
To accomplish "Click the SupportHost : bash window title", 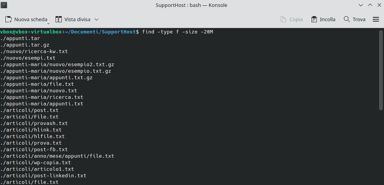I will pyautogui.click(x=191, y=5).
